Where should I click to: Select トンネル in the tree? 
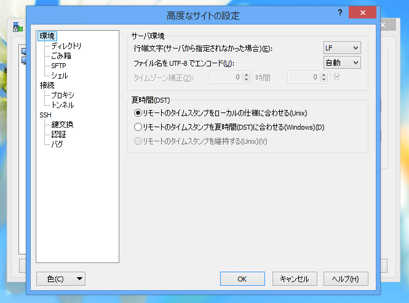point(63,105)
